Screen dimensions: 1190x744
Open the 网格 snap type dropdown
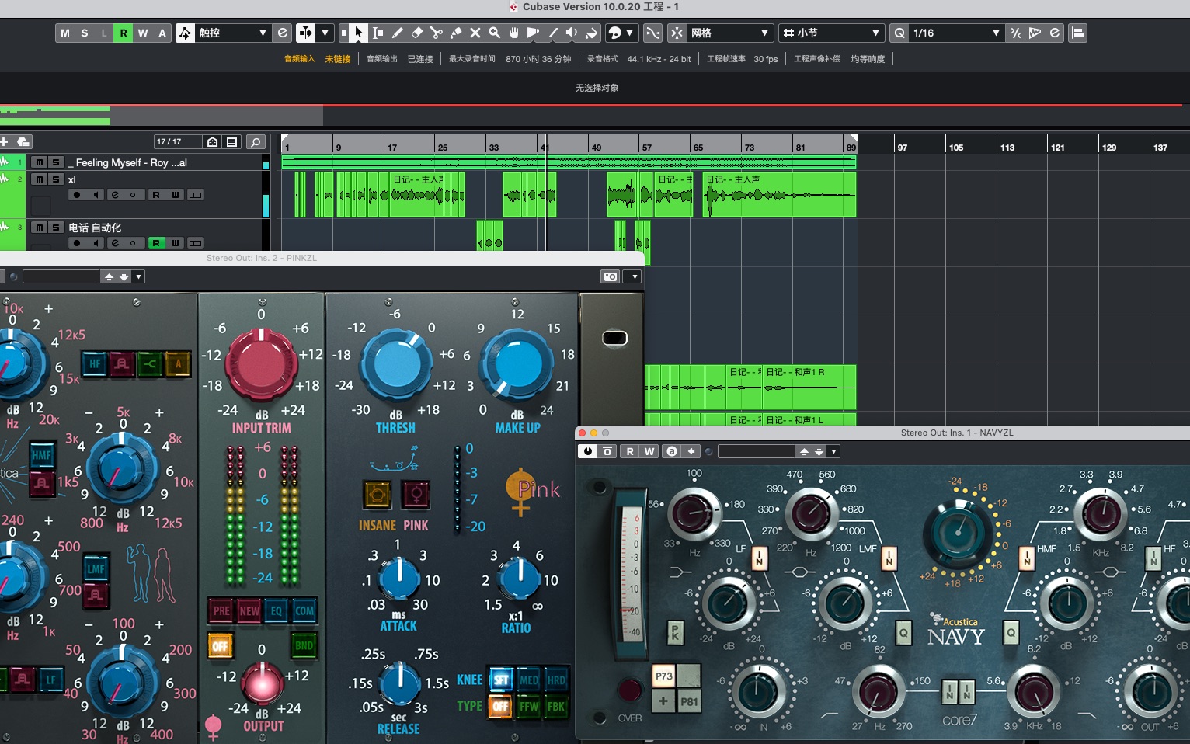pyautogui.click(x=729, y=33)
